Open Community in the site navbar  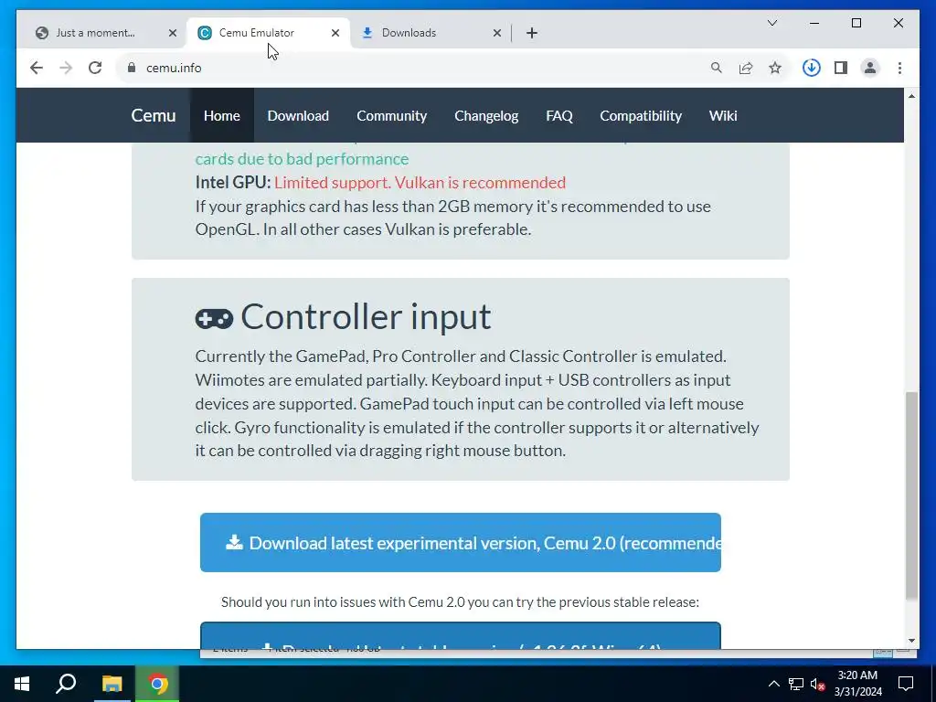(391, 115)
